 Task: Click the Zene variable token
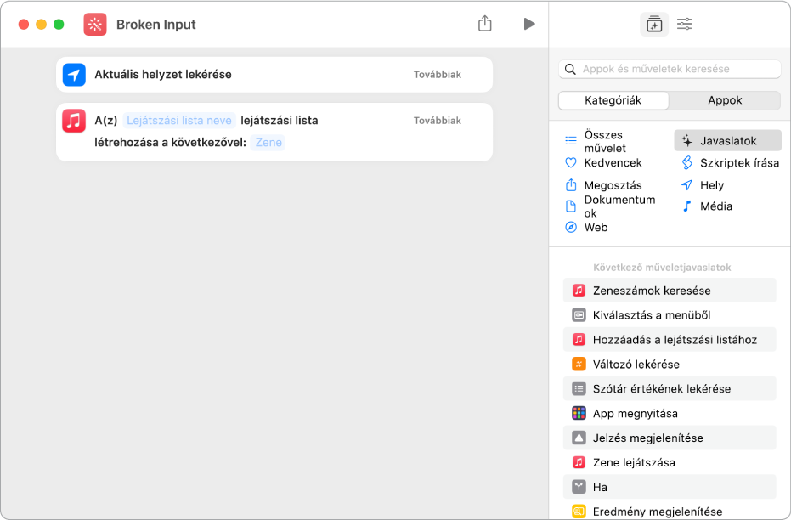(268, 142)
